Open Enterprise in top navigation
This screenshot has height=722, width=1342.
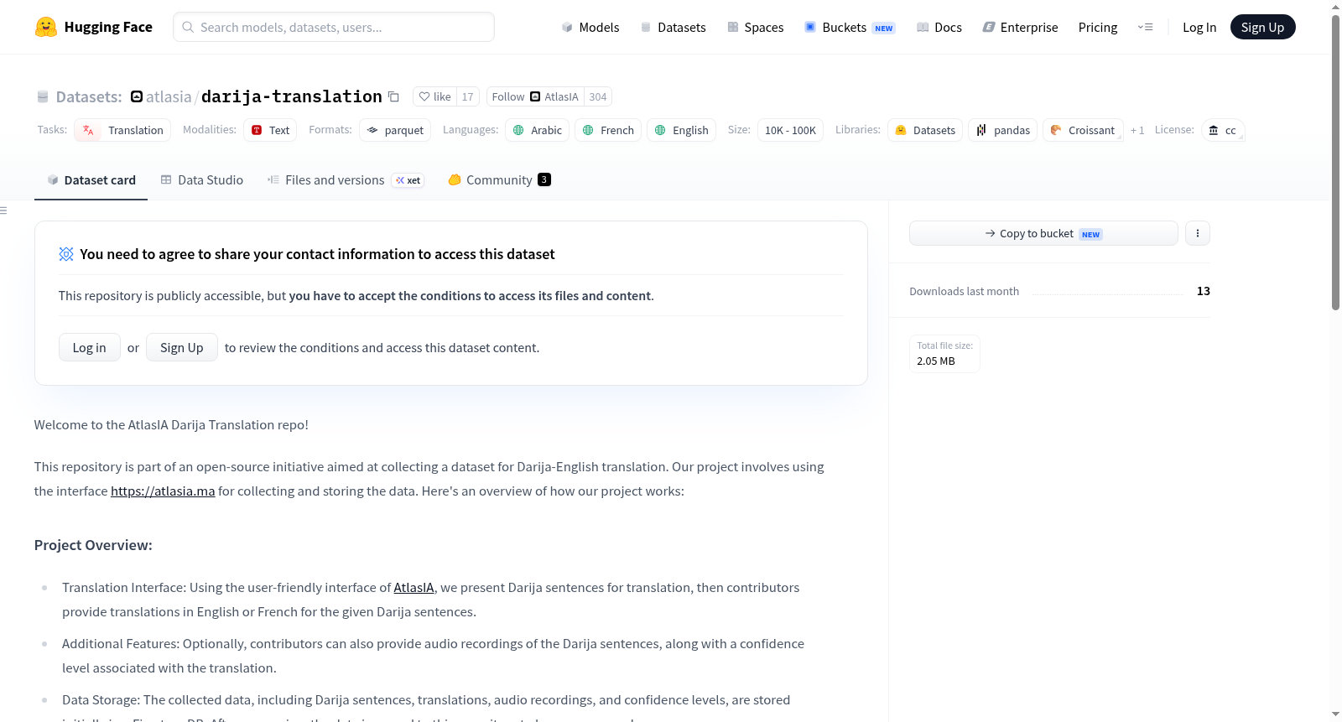1020,27
